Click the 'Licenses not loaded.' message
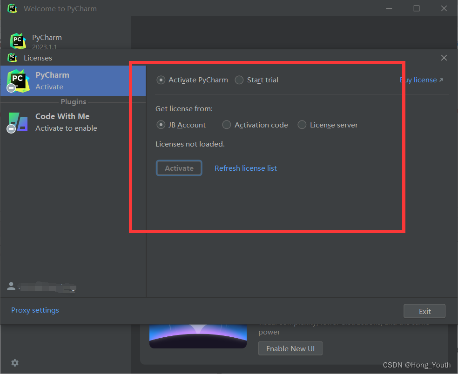The height and width of the screenshot is (374, 458). pyautogui.click(x=190, y=144)
